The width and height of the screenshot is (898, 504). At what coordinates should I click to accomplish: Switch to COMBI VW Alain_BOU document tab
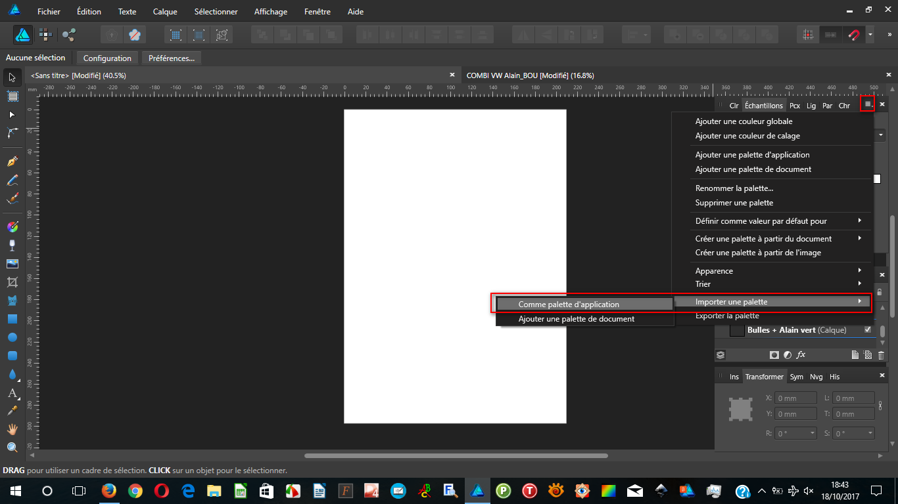click(530, 75)
